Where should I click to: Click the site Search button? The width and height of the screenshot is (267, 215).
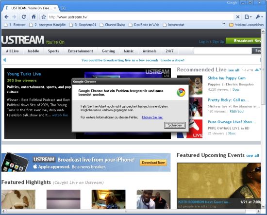256,51
